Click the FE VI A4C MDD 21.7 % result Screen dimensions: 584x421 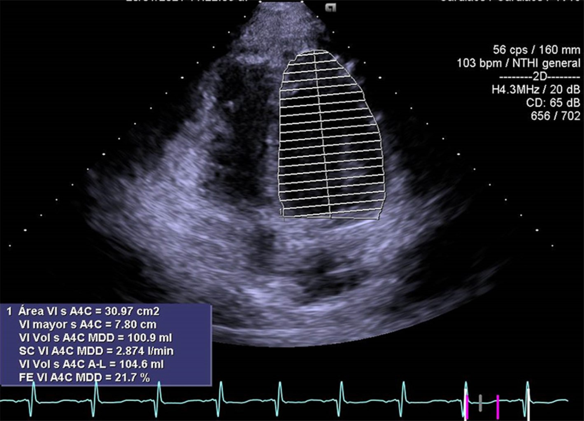[x=84, y=377]
